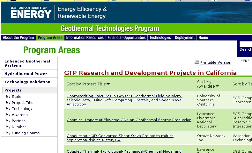Select Hydrothermal Power in the sidebar
The image size is (252, 153).
point(26,74)
